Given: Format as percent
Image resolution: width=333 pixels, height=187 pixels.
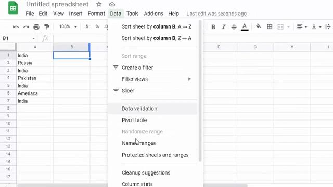Looking at the screenshot, I should click(x=97, y=26).
